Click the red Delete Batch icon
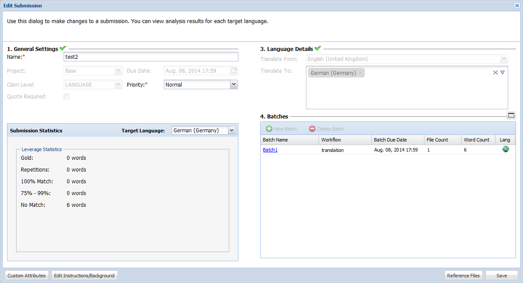Viewport: 523px width, 283px height. [312, 129]
